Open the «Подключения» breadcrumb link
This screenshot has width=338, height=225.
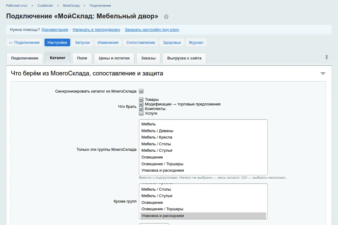pyautogui.click(x=100, y=6)
